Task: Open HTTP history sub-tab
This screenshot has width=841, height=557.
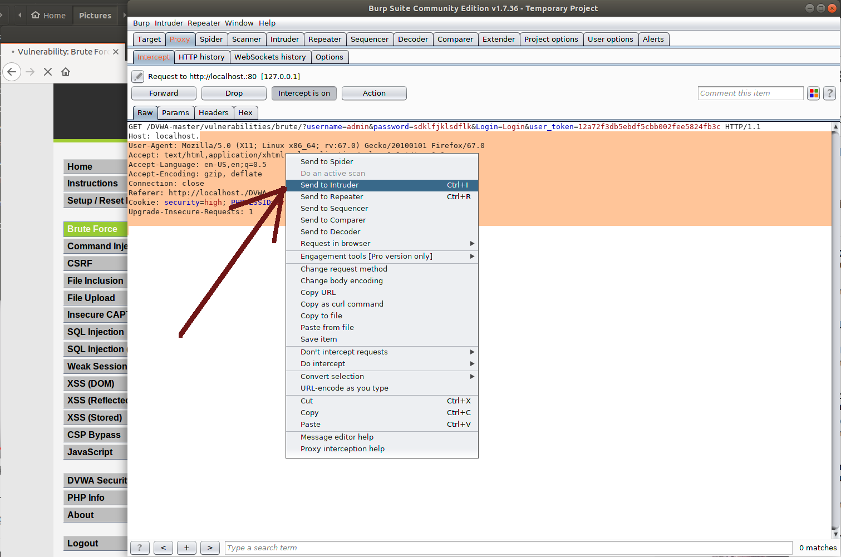Action: pos(201,57)
